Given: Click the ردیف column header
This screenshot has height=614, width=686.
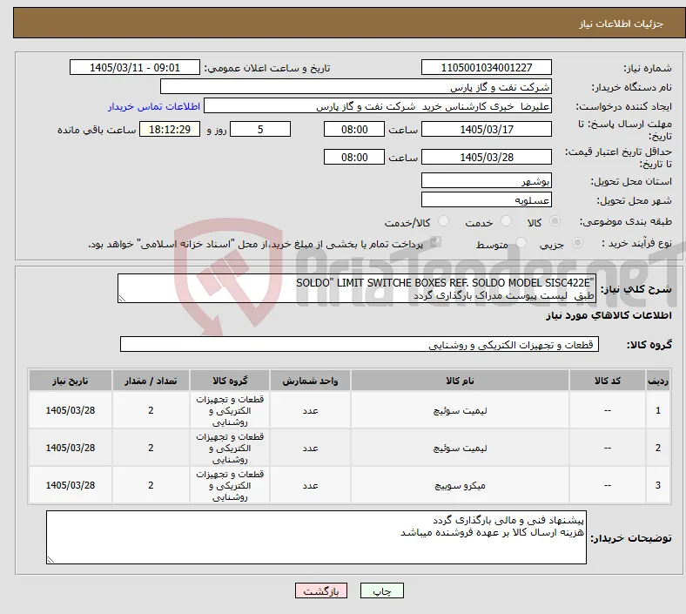Looking at the screenshot, I should 657,381.
